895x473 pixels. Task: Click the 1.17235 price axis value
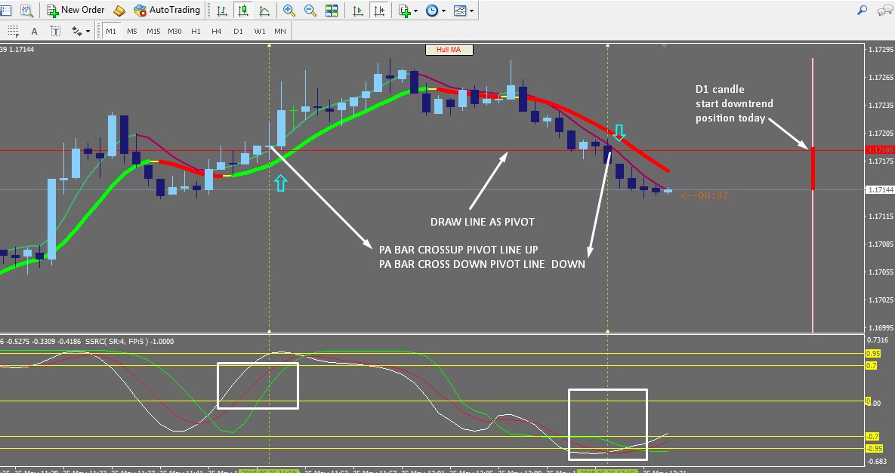click(881, 106)
